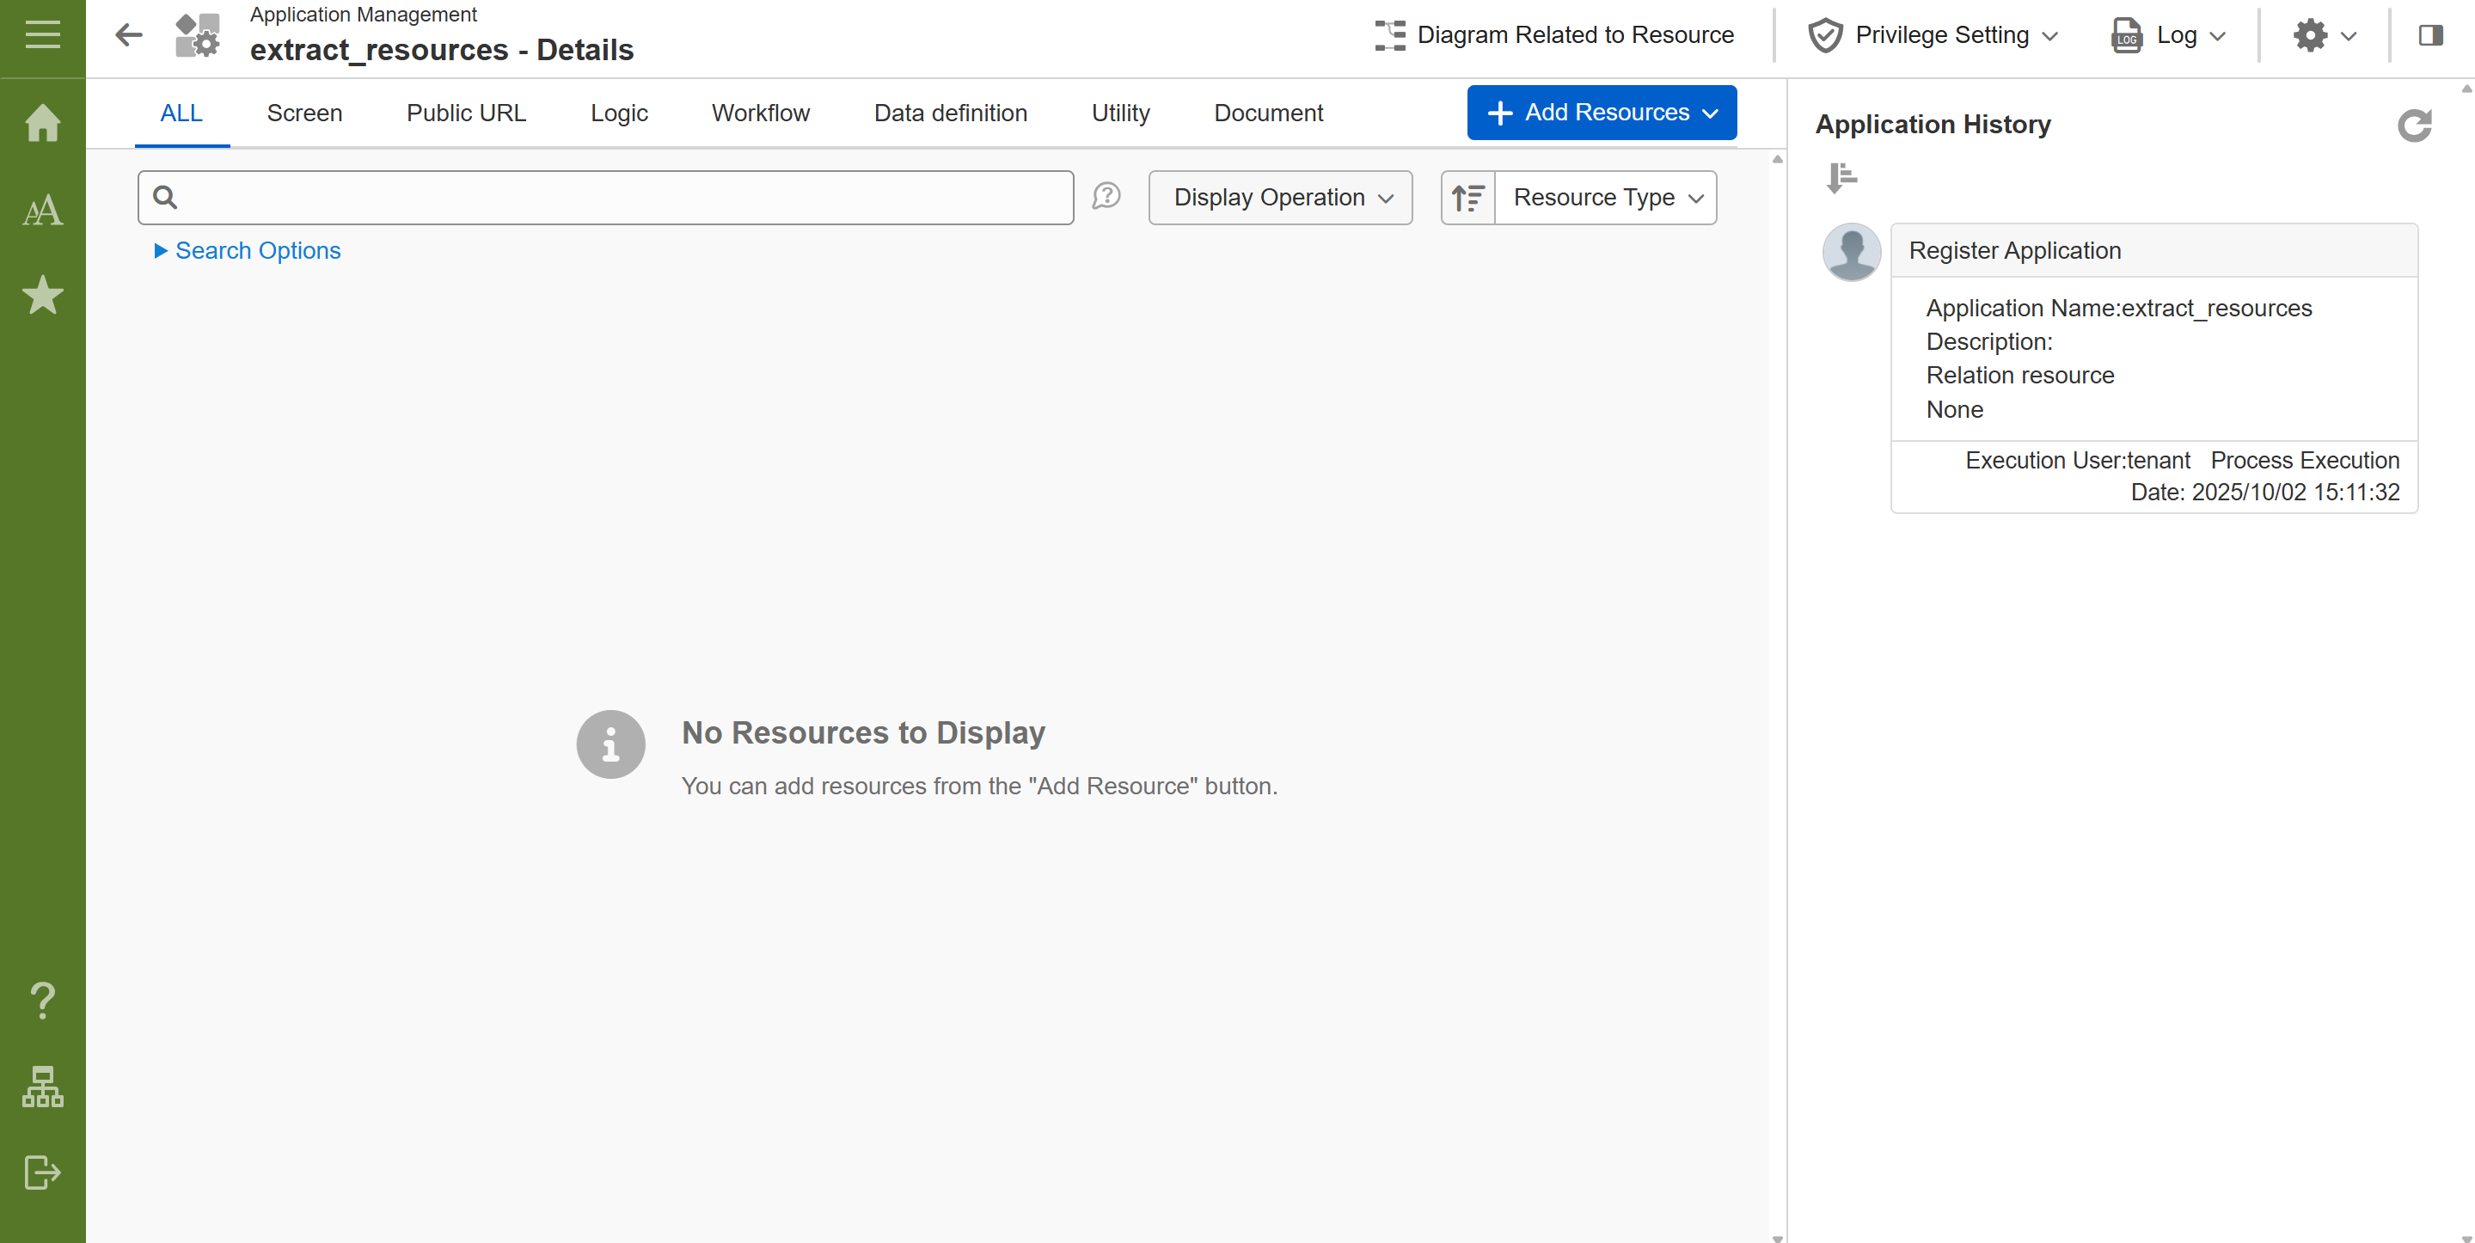Switch to the Workflow tab
The width and height of the screenshot is (2475, 1243).
(x=760, y=113)
